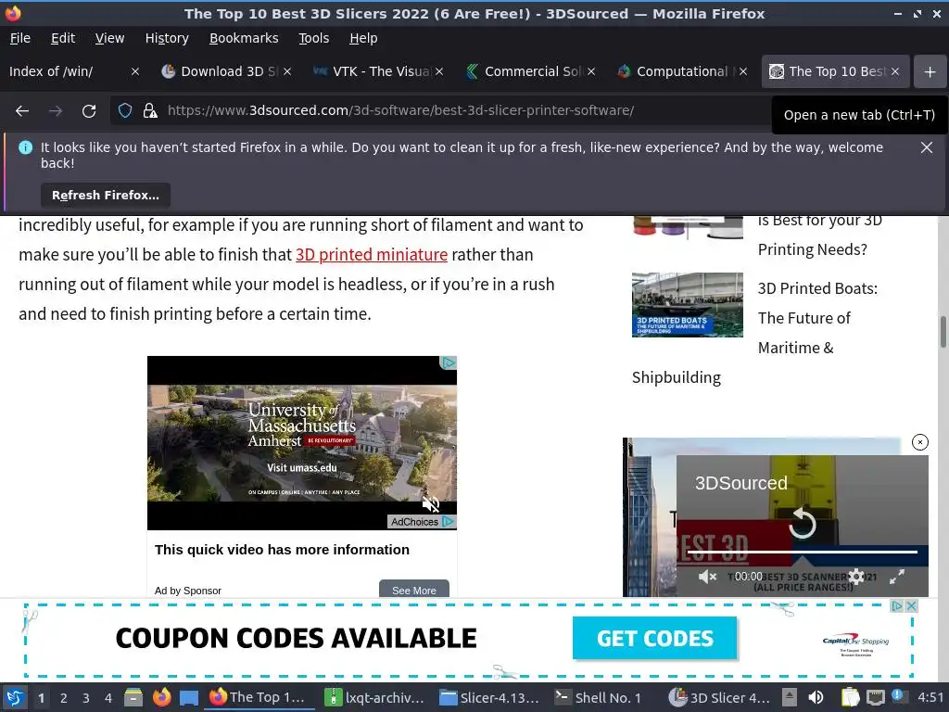Go back with the back arrow button
This screenshot has height=712, width=949.
point(22,111)
